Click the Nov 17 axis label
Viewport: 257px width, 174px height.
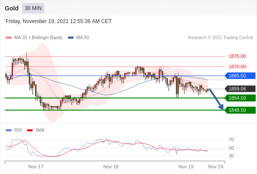(x=36, y=167)
